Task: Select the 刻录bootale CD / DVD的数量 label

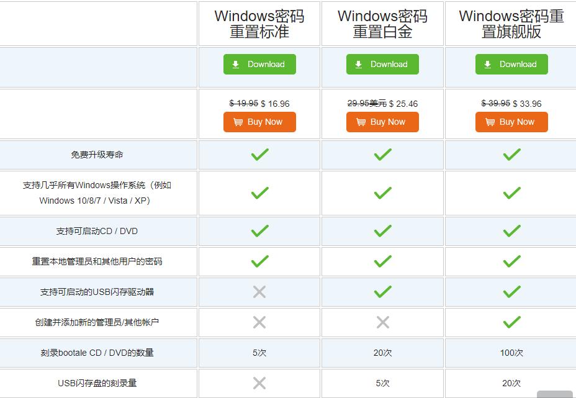Action: pyautogui.click(x=97, y=353)
